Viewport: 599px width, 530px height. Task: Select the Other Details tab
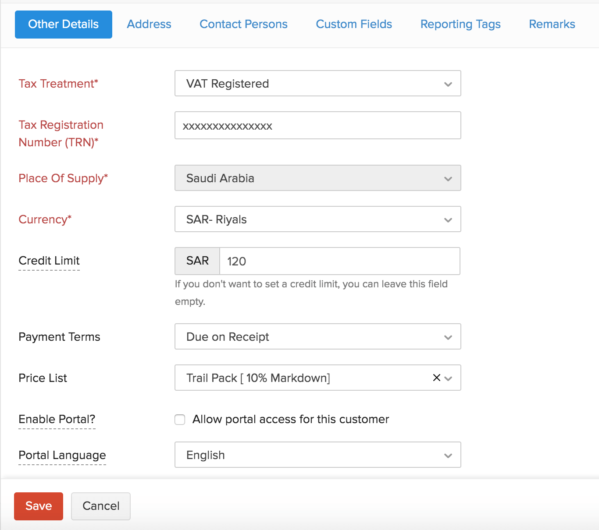click(x=63, y=24)
